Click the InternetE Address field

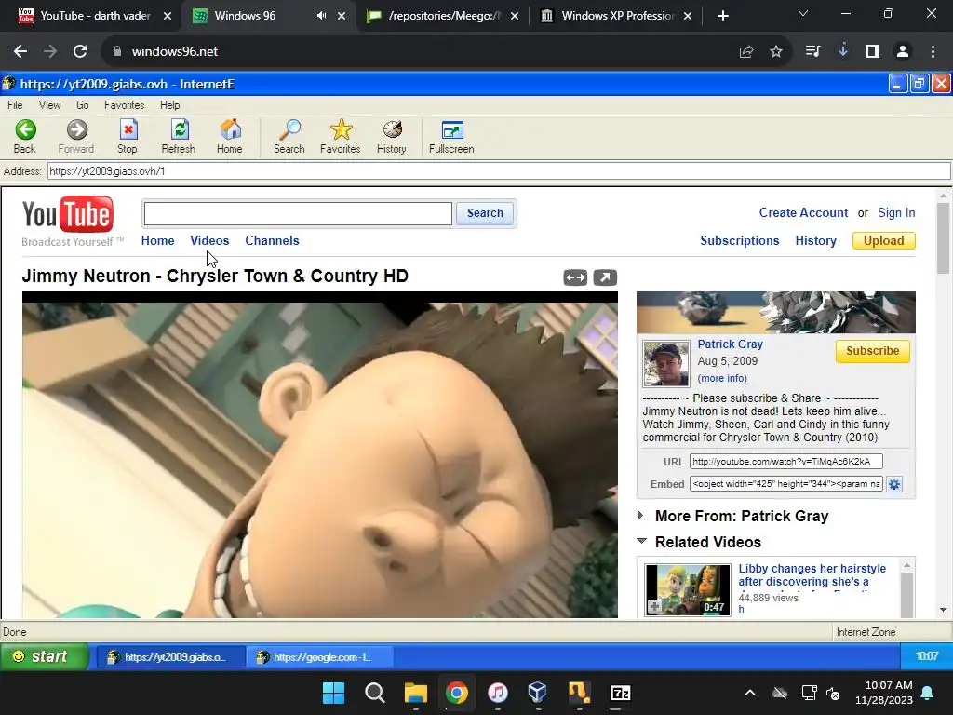pyautogui.click(x=499, y=171)
